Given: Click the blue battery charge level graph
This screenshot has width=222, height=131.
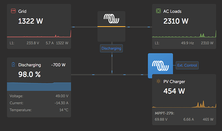Looking at the screenshot, I should [x=39, y=86].
